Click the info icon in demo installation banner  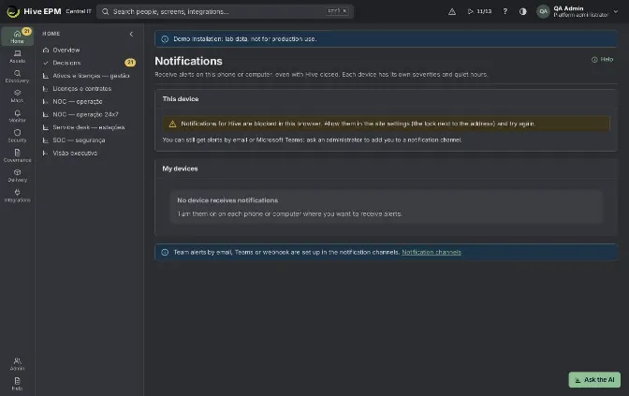(x=165, y=39)
